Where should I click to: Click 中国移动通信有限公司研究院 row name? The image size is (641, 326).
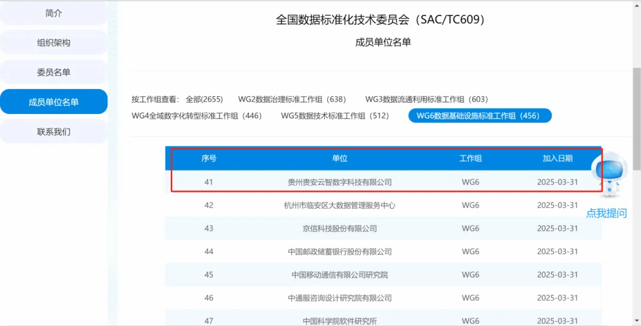(x=339, y=275)
